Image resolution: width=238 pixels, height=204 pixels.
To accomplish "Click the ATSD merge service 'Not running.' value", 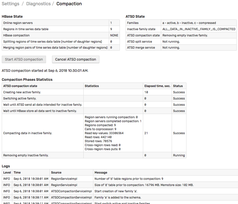I will point(171,47).
